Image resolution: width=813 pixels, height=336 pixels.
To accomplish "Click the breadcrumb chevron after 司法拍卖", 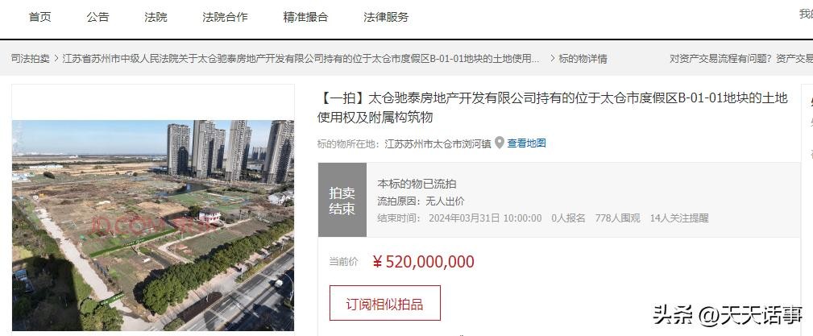I will (56, 59).
